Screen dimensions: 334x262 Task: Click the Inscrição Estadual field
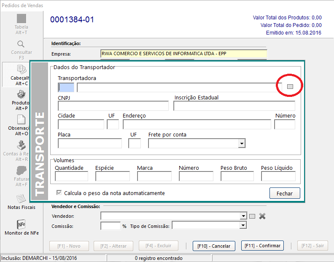(234, 106)
